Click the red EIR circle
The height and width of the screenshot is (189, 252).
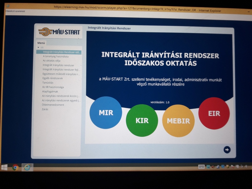[214, 113]
